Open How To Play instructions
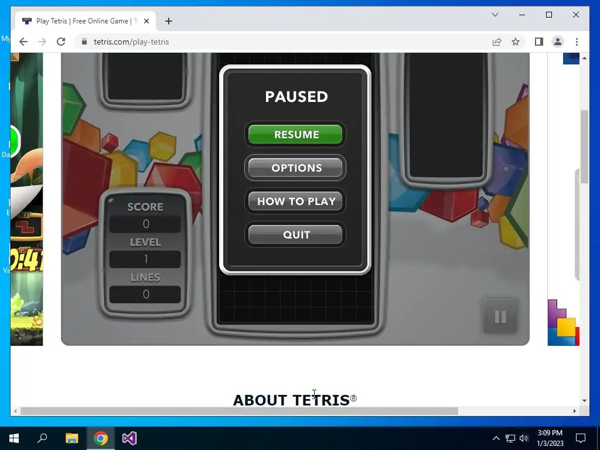 pos(295,201)
